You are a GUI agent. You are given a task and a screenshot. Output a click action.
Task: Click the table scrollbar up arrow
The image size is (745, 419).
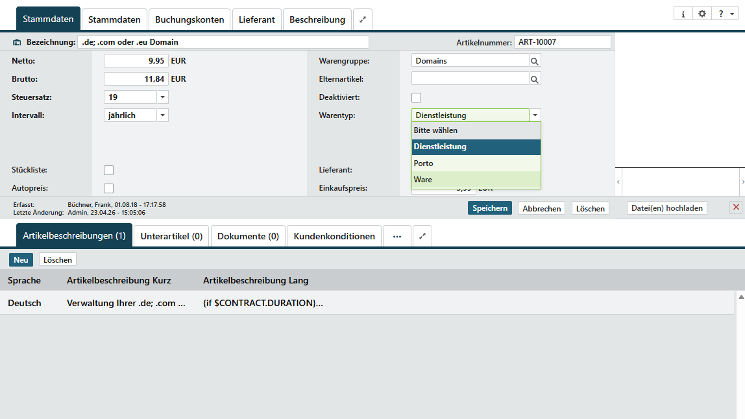click(x=740, y=297)
